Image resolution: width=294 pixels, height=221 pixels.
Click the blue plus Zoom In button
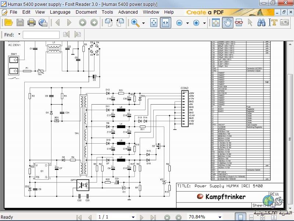(196, 23)
